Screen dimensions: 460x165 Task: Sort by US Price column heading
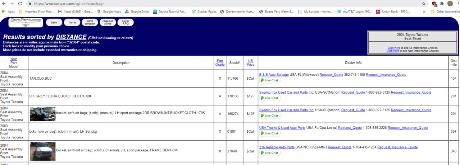pos(251,63)
